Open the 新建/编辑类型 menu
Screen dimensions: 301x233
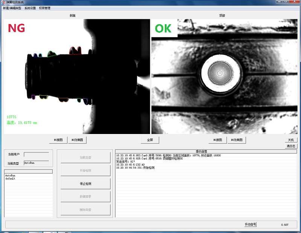12,8
